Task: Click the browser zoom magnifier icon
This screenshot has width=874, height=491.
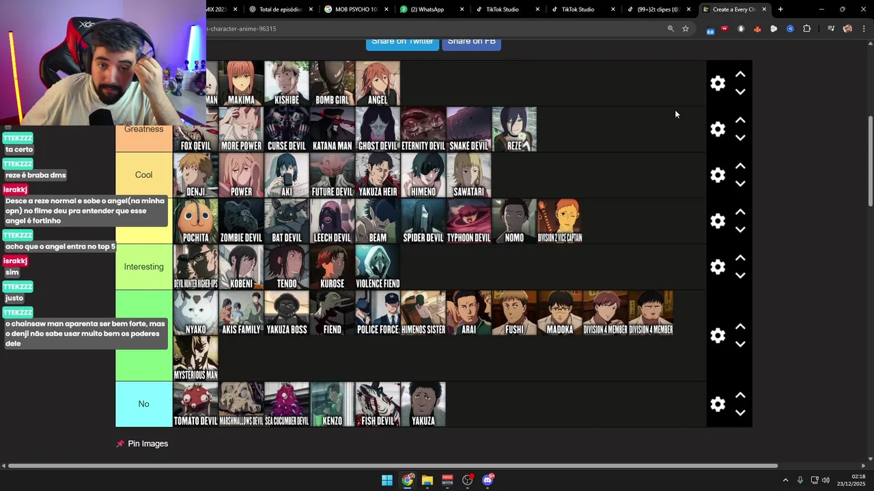Action: point(671,29)
